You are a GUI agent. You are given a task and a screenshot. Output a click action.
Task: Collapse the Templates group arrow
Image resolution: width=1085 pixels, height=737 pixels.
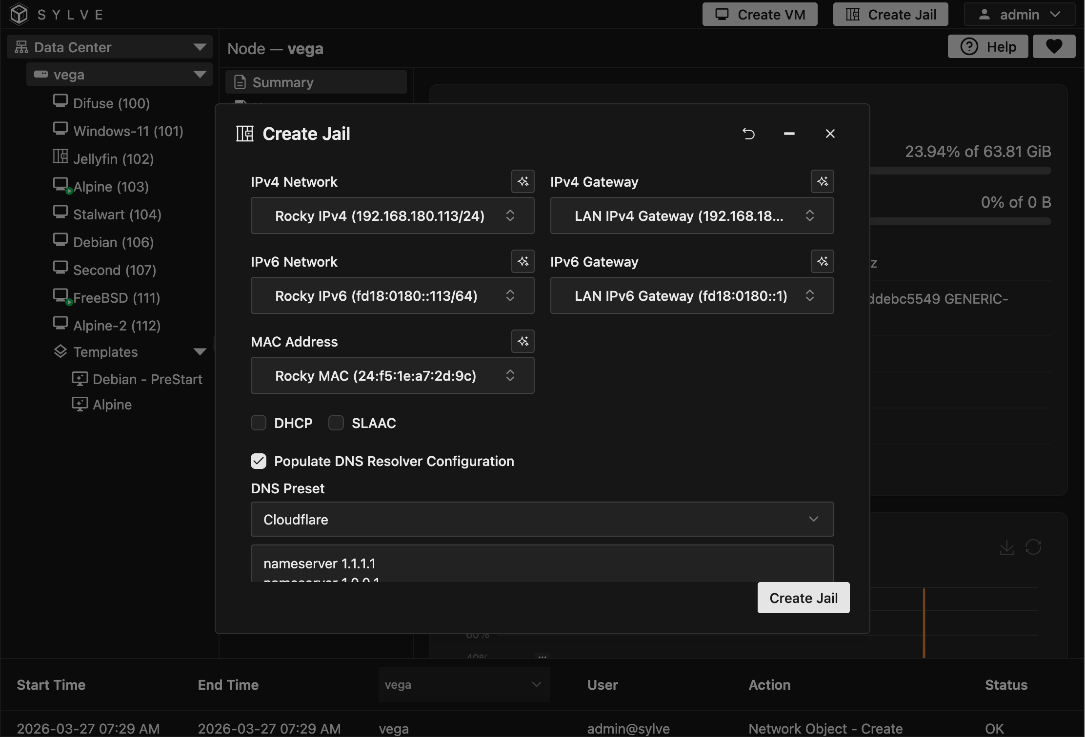pos(200,351)
